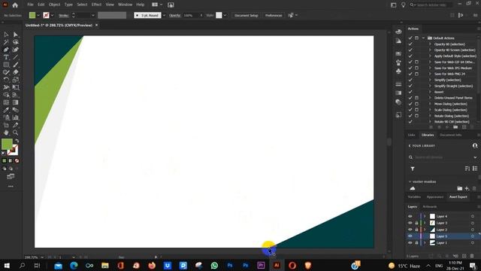Select the Pen tool
The width and height of the screenshot is (481, 271).
[6, 50]
